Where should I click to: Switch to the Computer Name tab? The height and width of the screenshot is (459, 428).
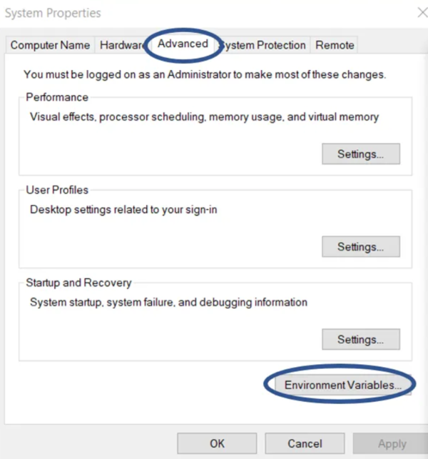coord(50,45)
